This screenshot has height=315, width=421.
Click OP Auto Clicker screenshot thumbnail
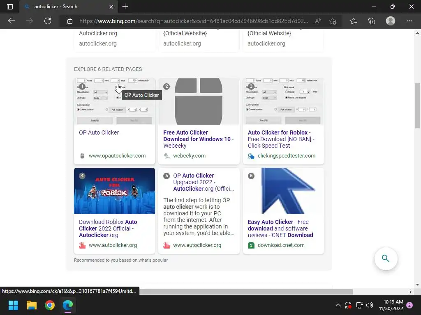click(x=114, y=101)
